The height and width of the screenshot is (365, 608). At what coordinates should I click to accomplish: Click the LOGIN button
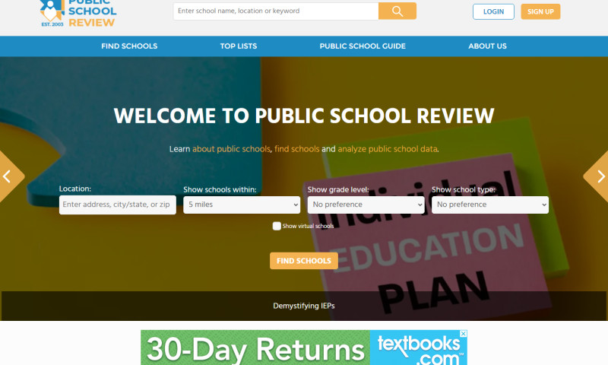(x=493, y=11)
